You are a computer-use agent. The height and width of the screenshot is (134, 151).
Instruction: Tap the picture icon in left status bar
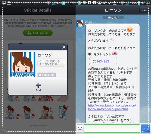(x=4, y=3)
